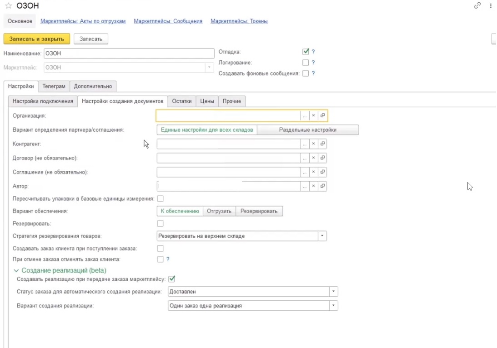
Task: Open Остатки subtab
Action: [182, 101]
